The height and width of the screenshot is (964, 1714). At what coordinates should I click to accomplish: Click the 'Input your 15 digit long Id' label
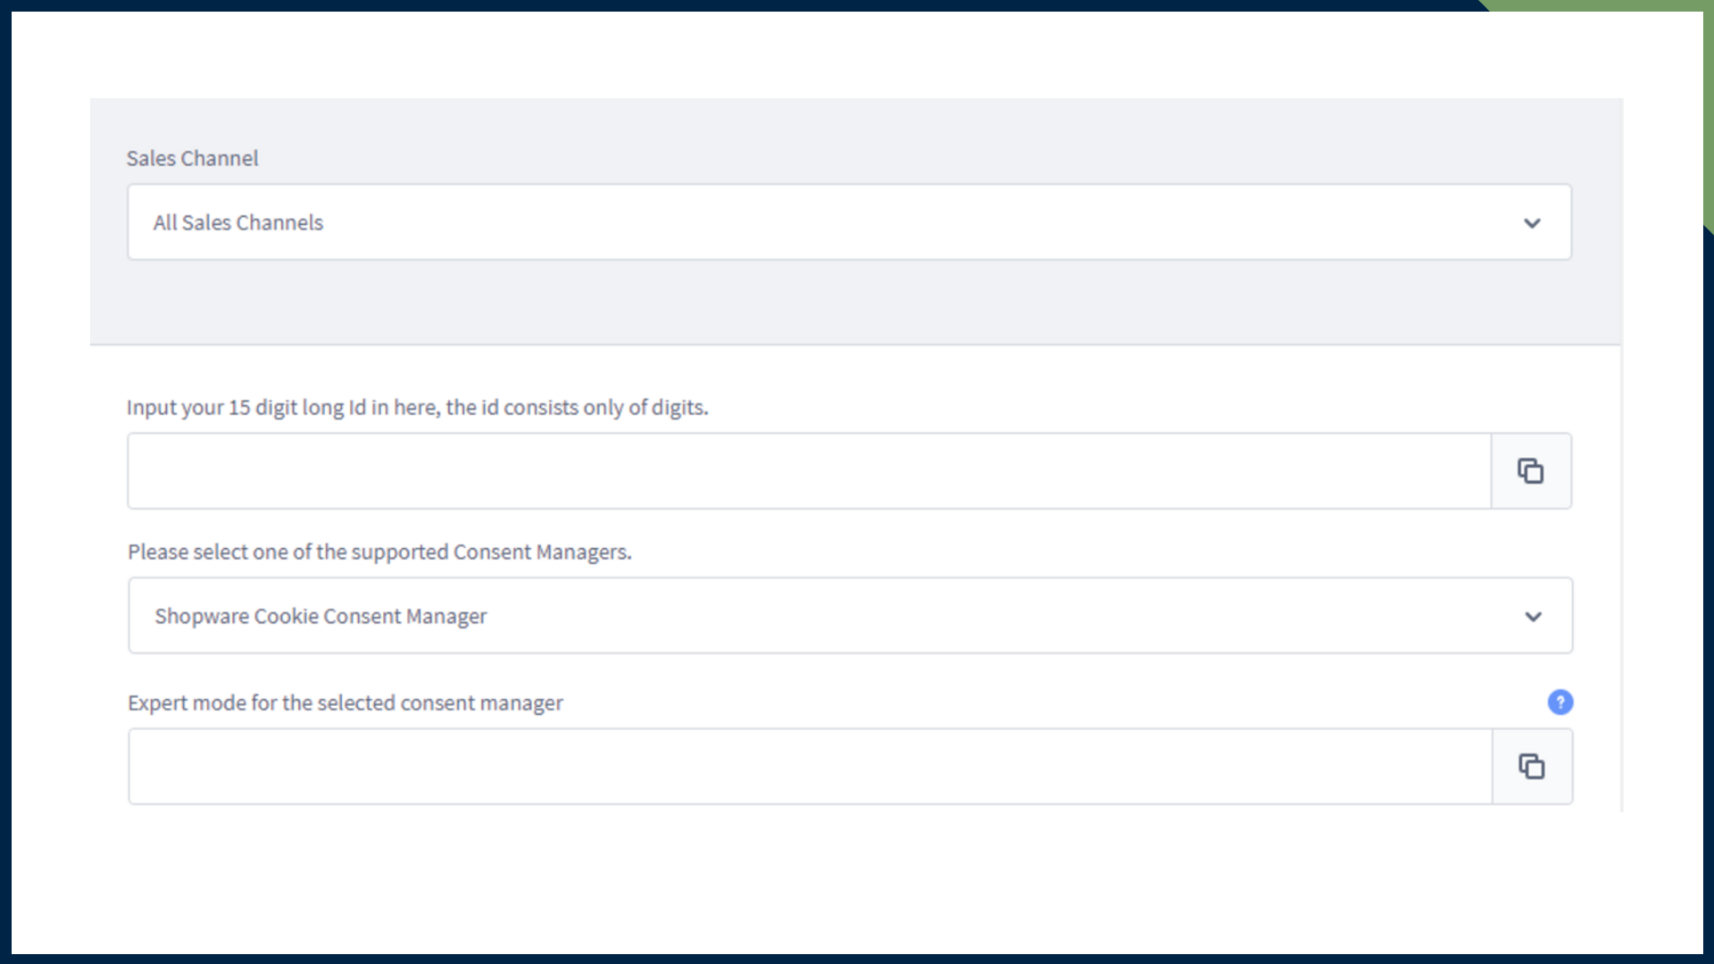(x=417, y=408)
